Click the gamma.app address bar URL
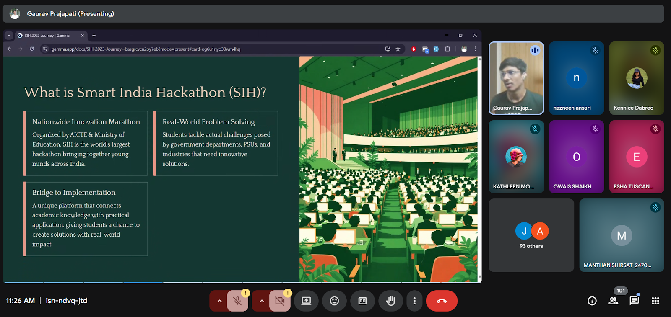This screenshot has height=317, width=671. (x=146, y=49)
